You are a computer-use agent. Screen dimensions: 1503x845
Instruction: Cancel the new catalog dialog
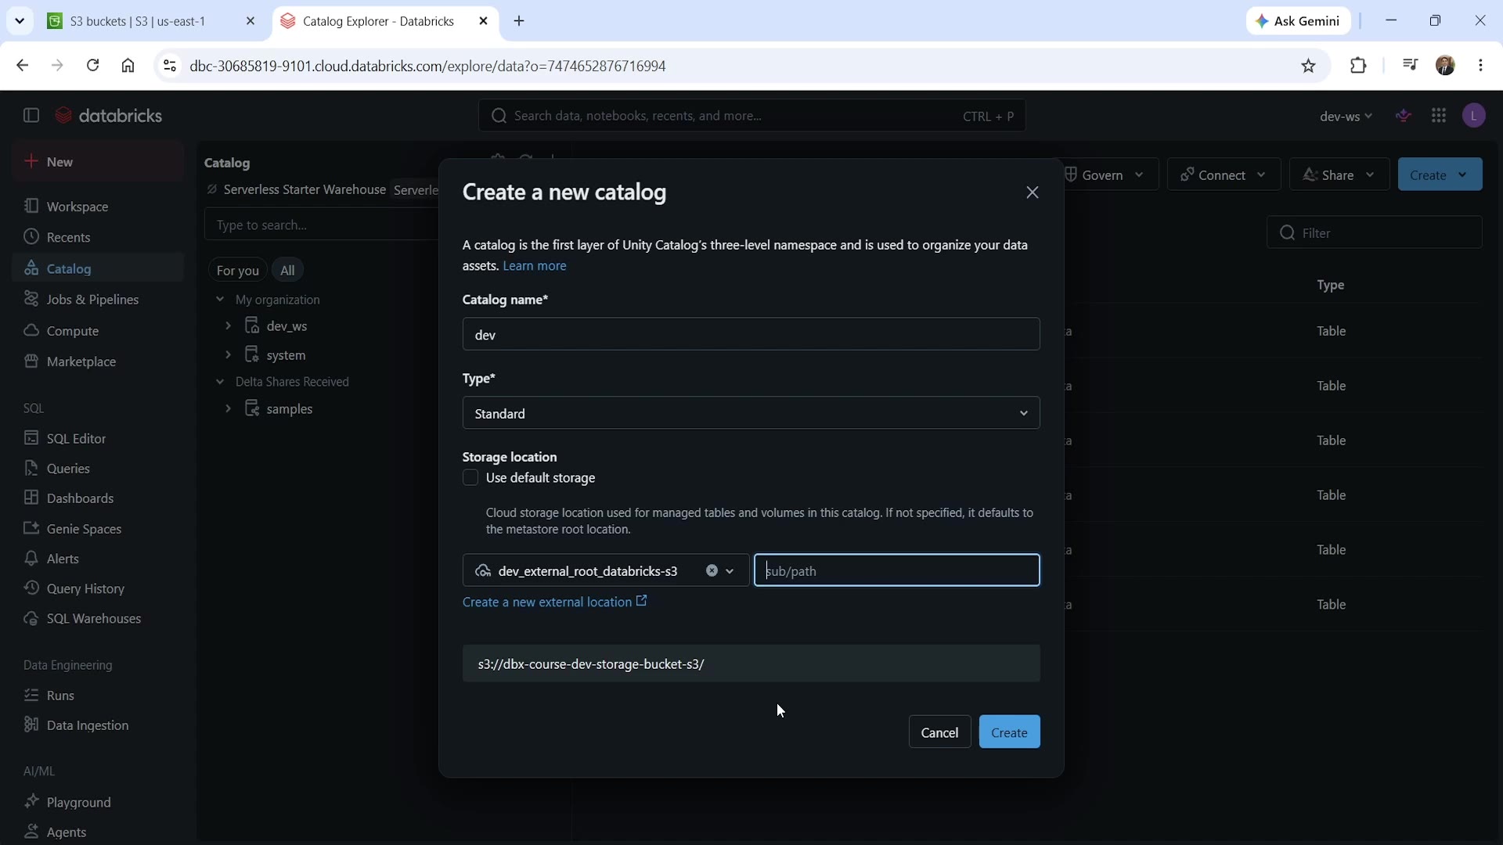(939, 732)
